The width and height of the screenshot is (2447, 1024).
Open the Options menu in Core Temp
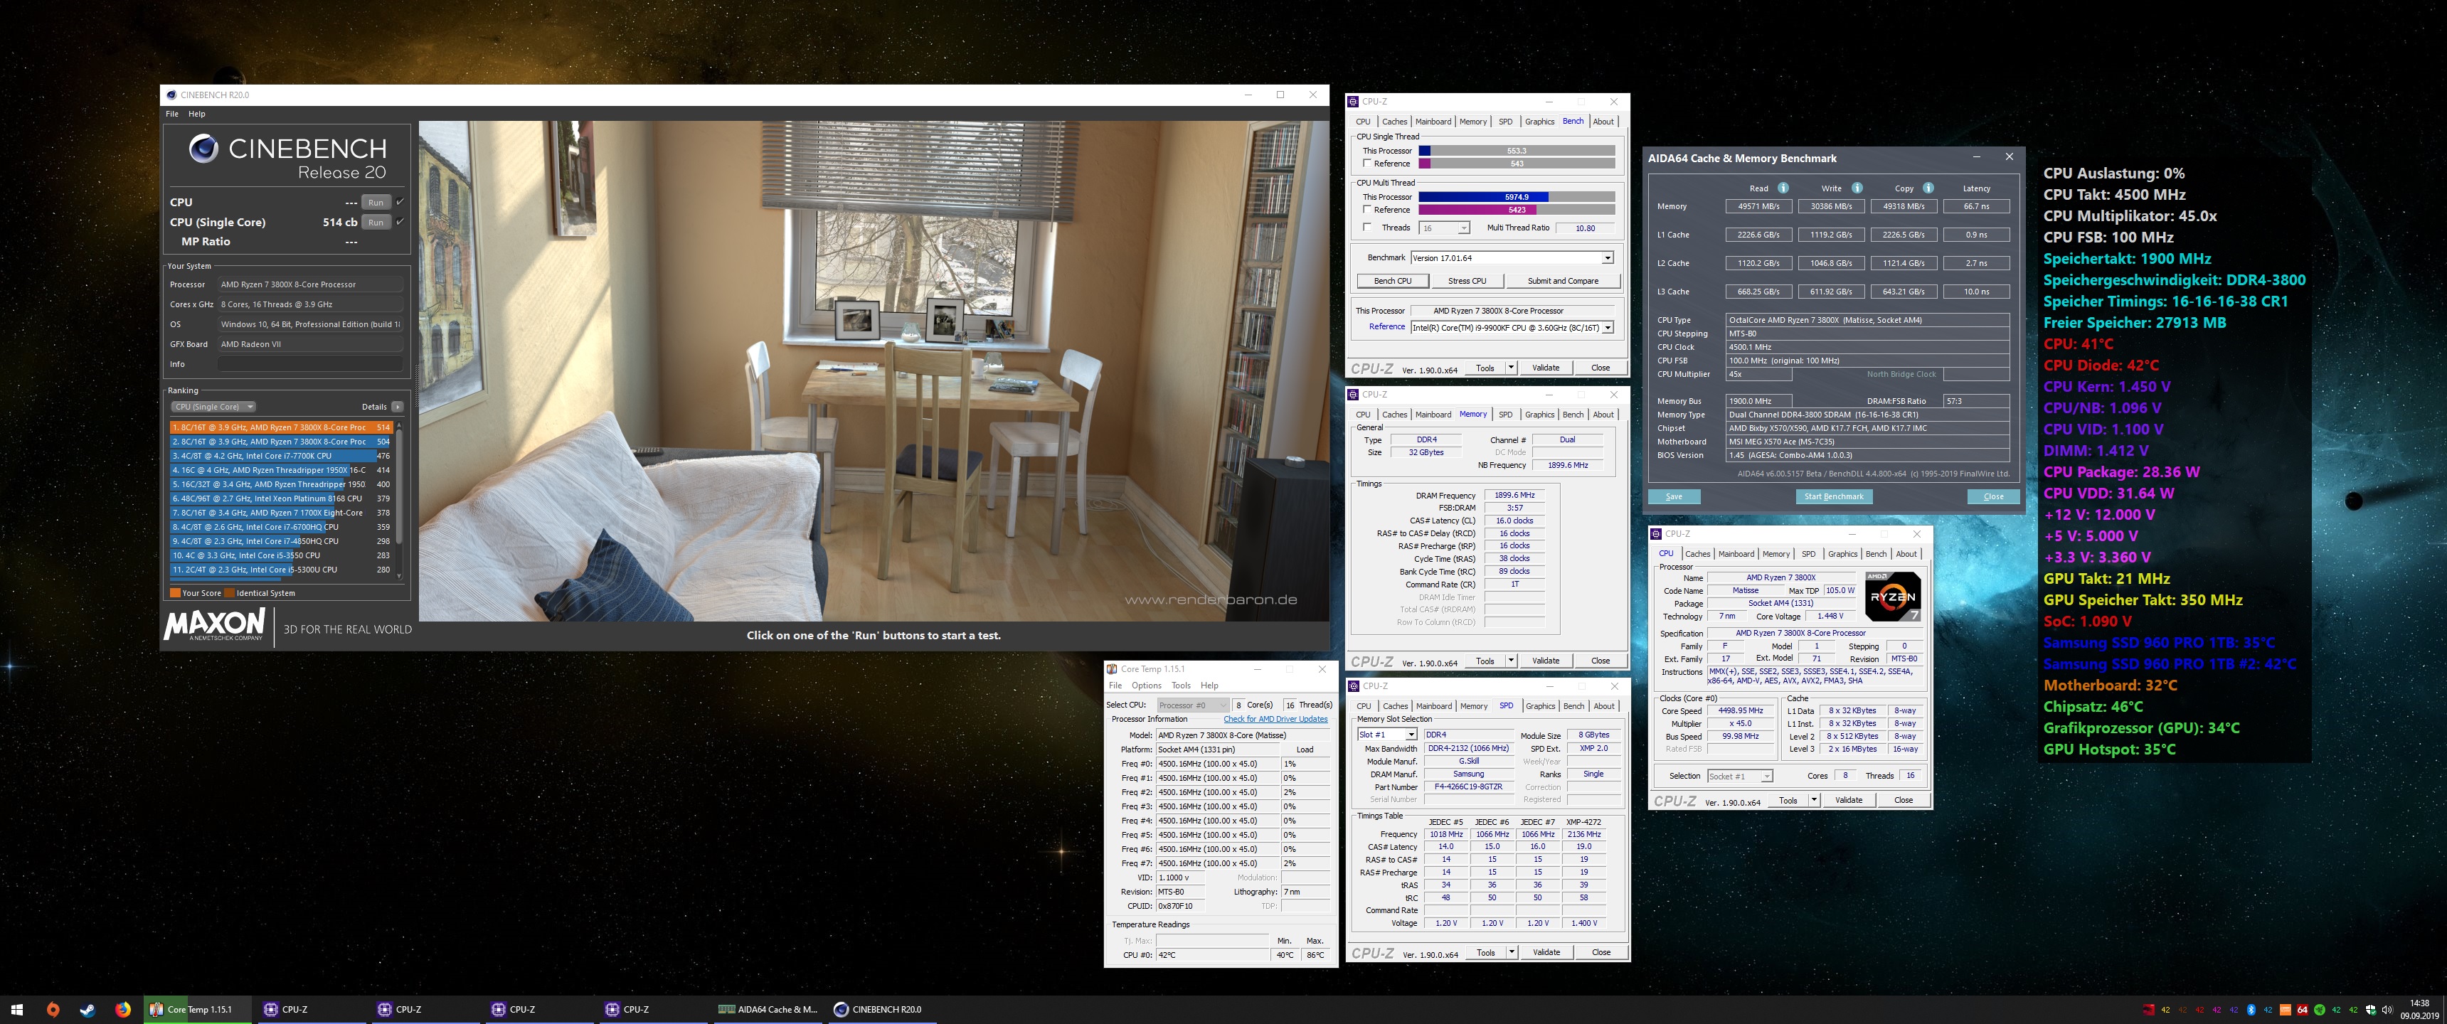pyautogui.click(x=1145, y=685)
